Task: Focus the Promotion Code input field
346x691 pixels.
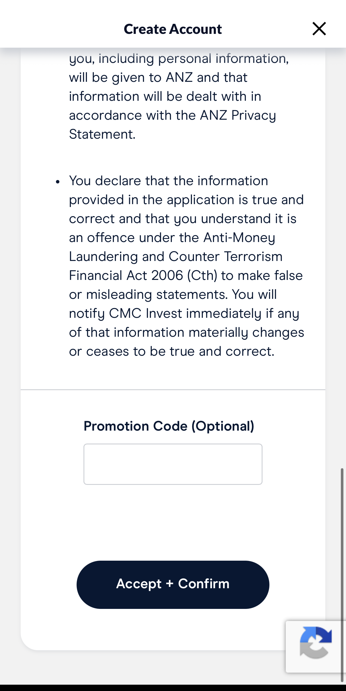Action: pos(173,464)
